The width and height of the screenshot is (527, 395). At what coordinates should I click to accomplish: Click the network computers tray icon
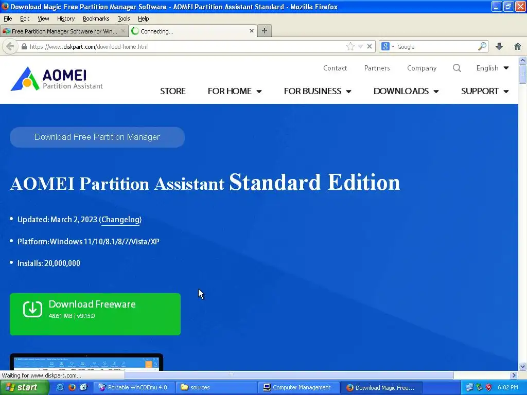[469, 387]
